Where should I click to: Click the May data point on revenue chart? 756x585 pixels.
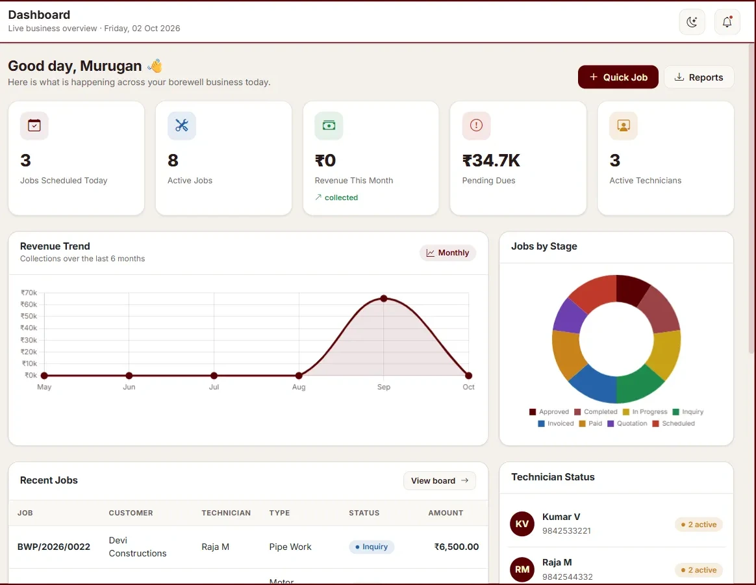tap(44, 376)
